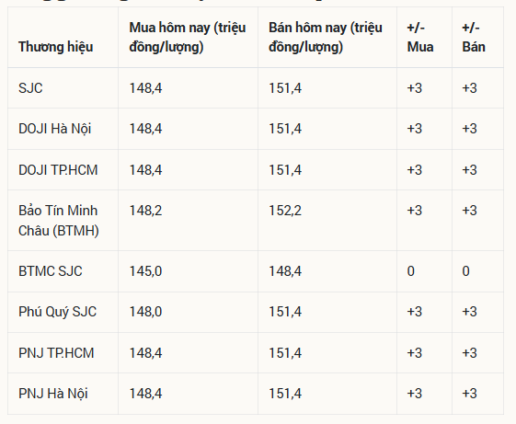This screenshot has height=424, width=516.
Task: Select the Thương hiệu column header
Action: [55, 47]
